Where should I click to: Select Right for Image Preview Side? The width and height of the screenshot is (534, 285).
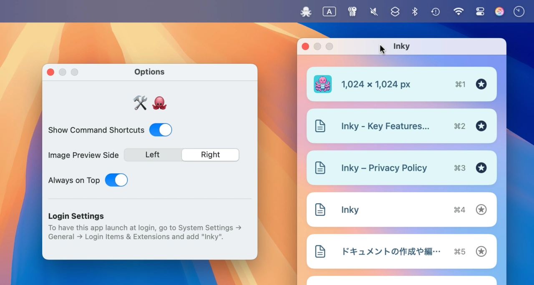[x=210, y=155]
